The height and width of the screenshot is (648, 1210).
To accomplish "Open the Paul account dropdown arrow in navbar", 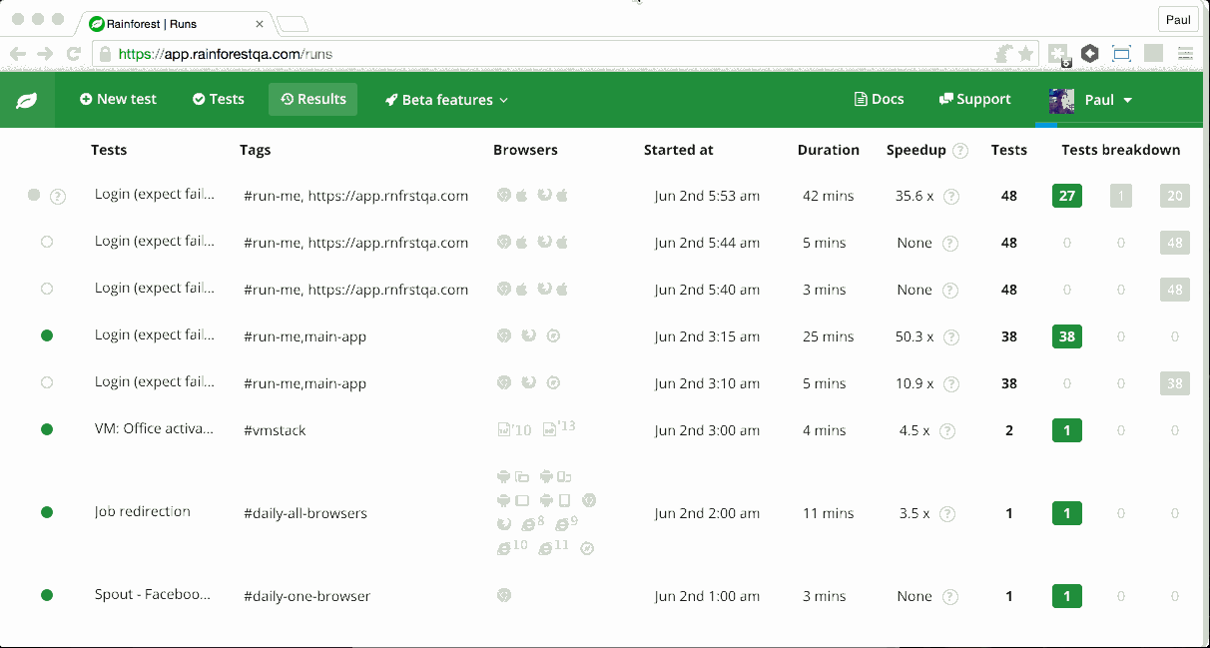I will point(1128,100).
